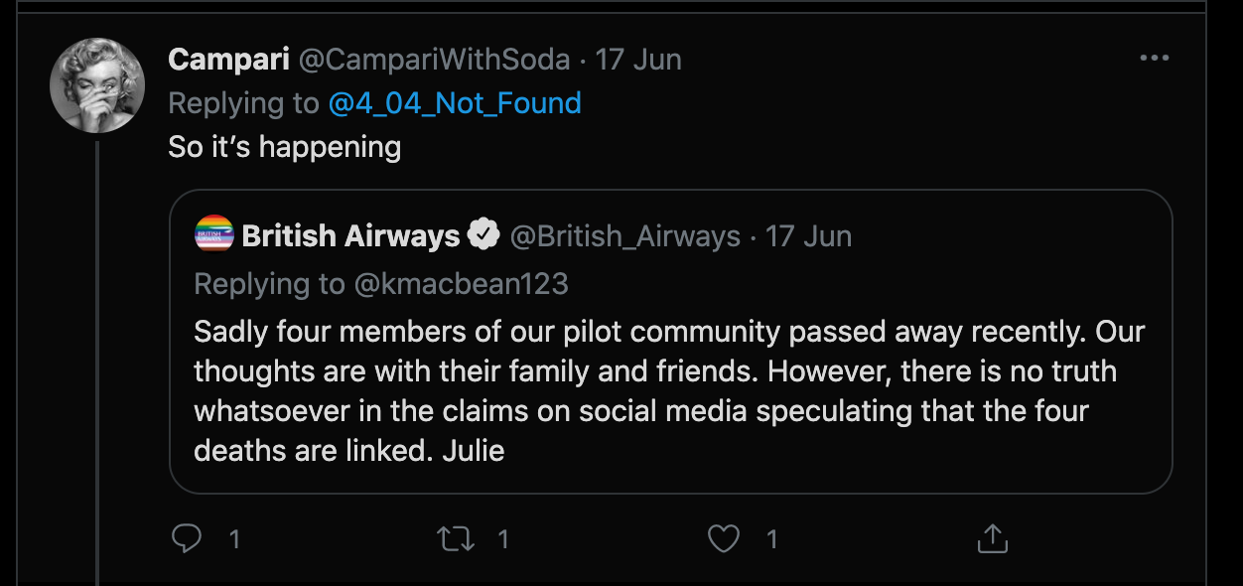This screenshot has width=1243, height=586.
Task: Click the British Airways logo avatar
Action: tap(213, 235)
